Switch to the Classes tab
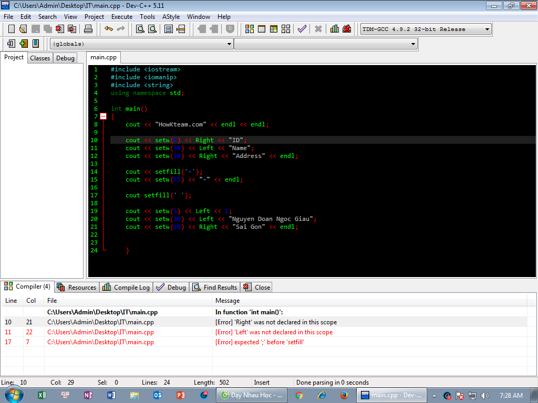Screen dimensions: 538x403 (x=40, y=58)
